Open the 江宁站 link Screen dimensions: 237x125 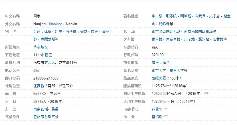point(189,39)
